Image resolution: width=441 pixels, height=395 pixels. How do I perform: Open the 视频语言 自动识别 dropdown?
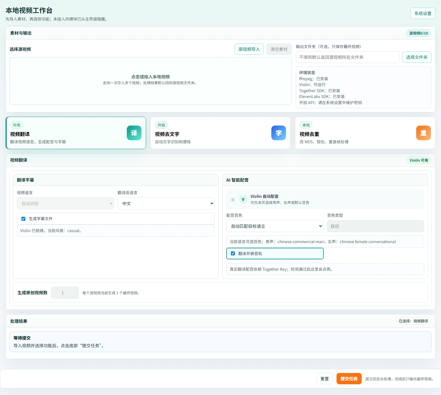pyautogui.click(x=65, y=203)
